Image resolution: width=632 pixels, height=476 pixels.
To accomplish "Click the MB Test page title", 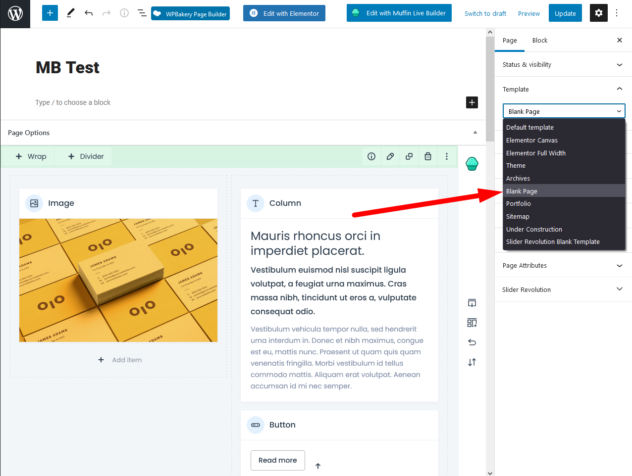I will click(67, 67).
